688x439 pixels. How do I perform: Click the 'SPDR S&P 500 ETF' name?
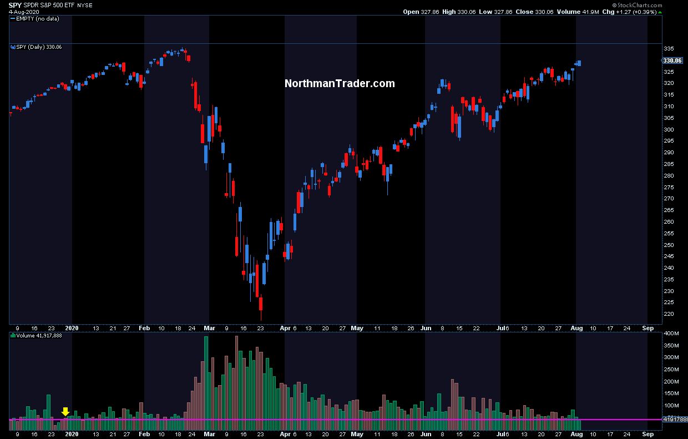tap(49, 5)
